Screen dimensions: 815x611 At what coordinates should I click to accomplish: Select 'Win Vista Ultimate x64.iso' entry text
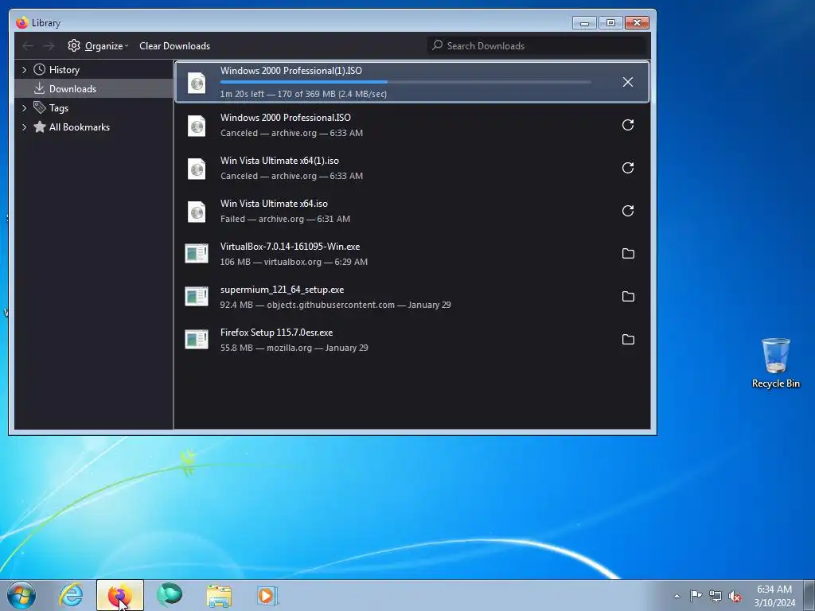(274, 204)
